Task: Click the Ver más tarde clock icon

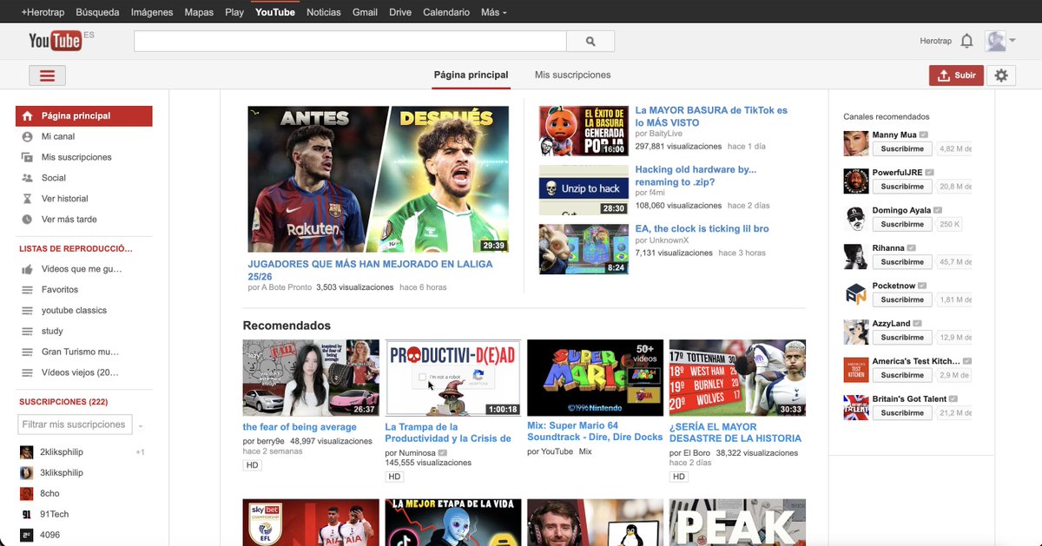Action: click(27, 220)
